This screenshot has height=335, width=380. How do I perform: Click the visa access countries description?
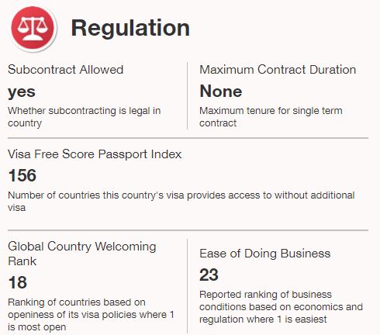coord(181,202)
